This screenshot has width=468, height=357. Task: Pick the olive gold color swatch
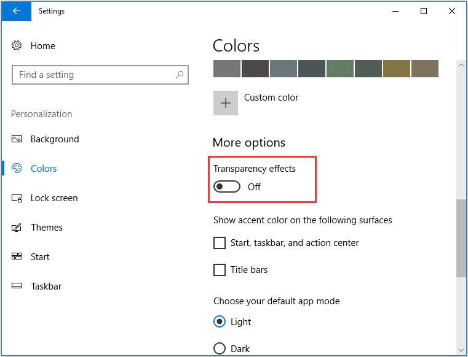[x=397, y=69]
